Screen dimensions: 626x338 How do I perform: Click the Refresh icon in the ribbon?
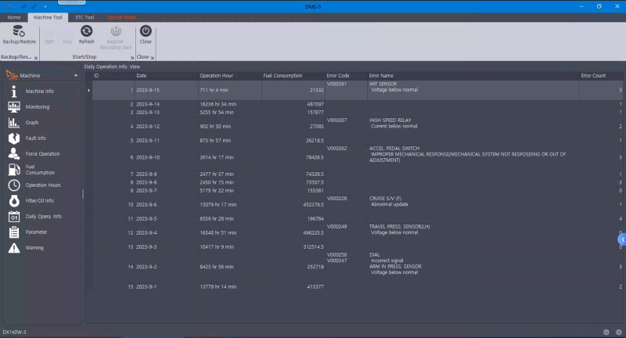[x=86, y=31]
